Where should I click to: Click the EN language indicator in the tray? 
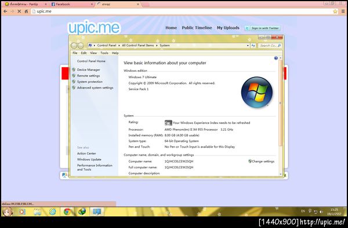pyautogui.click(x=303, y=211)
